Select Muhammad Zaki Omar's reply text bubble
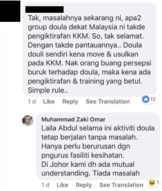The width and height of the screenshot is (162, 191). [98, 146]
